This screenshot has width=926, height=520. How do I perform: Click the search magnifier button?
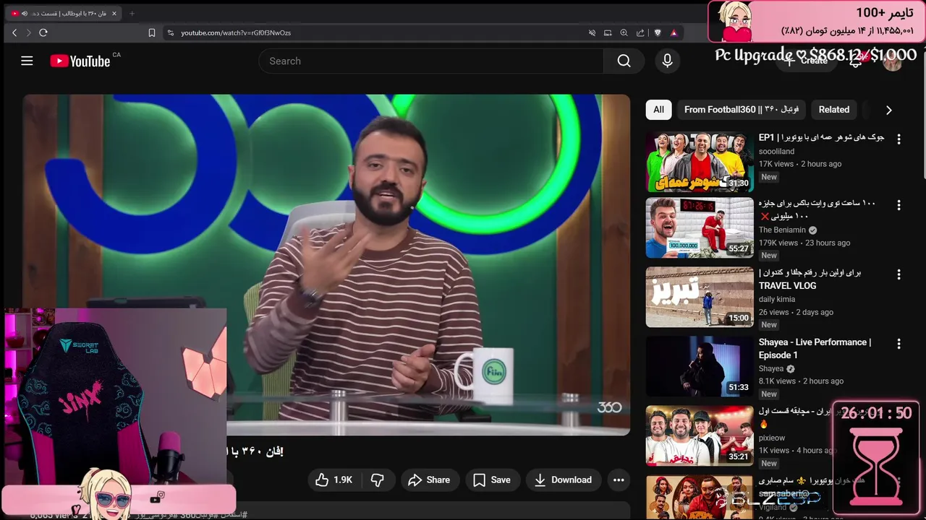point(624,61)
